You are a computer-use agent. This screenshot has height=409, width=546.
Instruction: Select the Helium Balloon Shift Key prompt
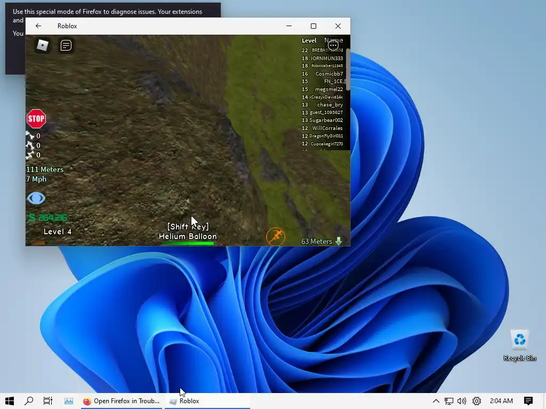(188, 231)
